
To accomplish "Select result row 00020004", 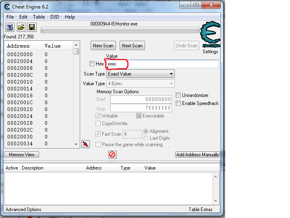I will click(39, 61).
